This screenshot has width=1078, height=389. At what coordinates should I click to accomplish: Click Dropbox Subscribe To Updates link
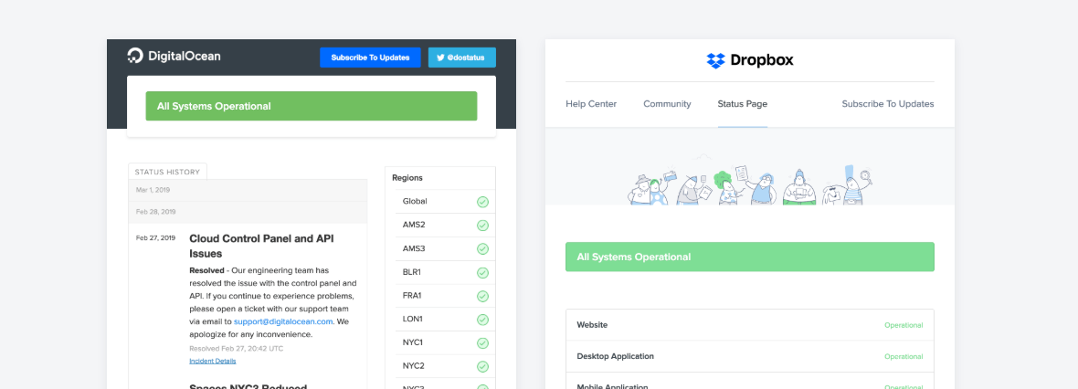(888, 104)
